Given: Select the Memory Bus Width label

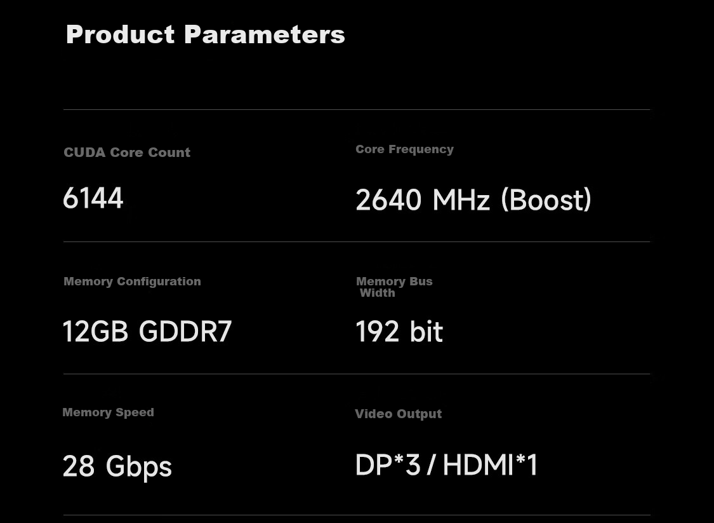Looking at the screenshot, I should coord(394,287).
